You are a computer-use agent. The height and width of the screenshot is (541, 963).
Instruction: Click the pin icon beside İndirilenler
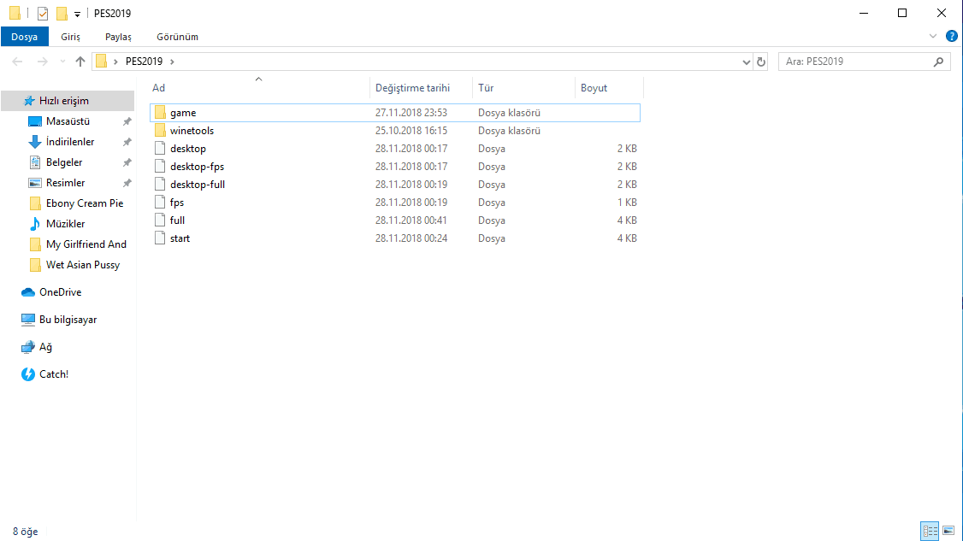point(127,142)
